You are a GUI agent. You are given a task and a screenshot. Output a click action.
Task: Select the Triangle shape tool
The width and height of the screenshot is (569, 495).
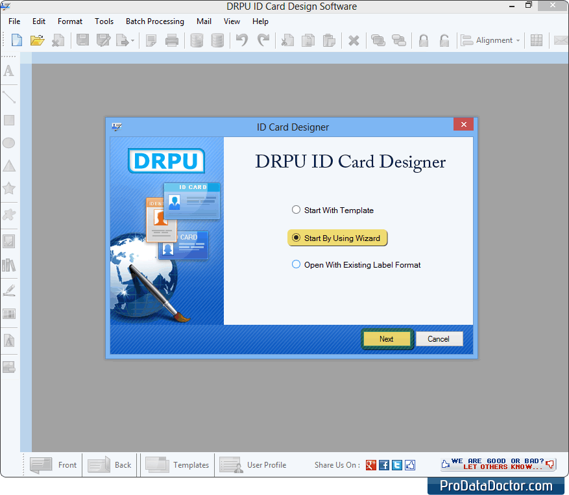9,166
